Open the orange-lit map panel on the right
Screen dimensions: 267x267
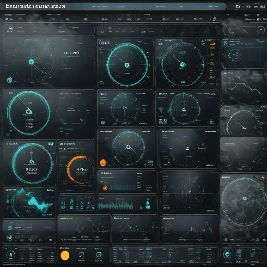click(243, 120)
